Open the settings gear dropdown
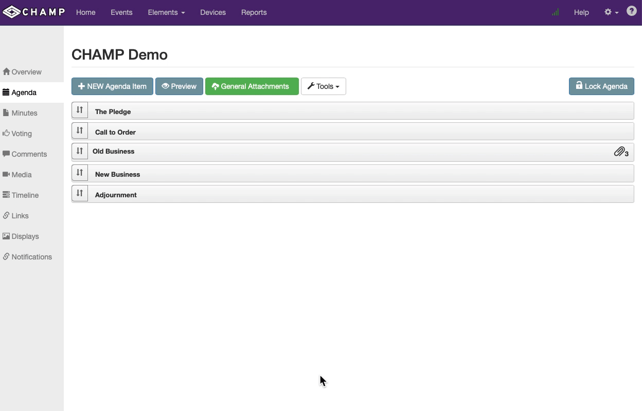Image resolution: width=642 pixels, height=411 pixels. (611, 12)
